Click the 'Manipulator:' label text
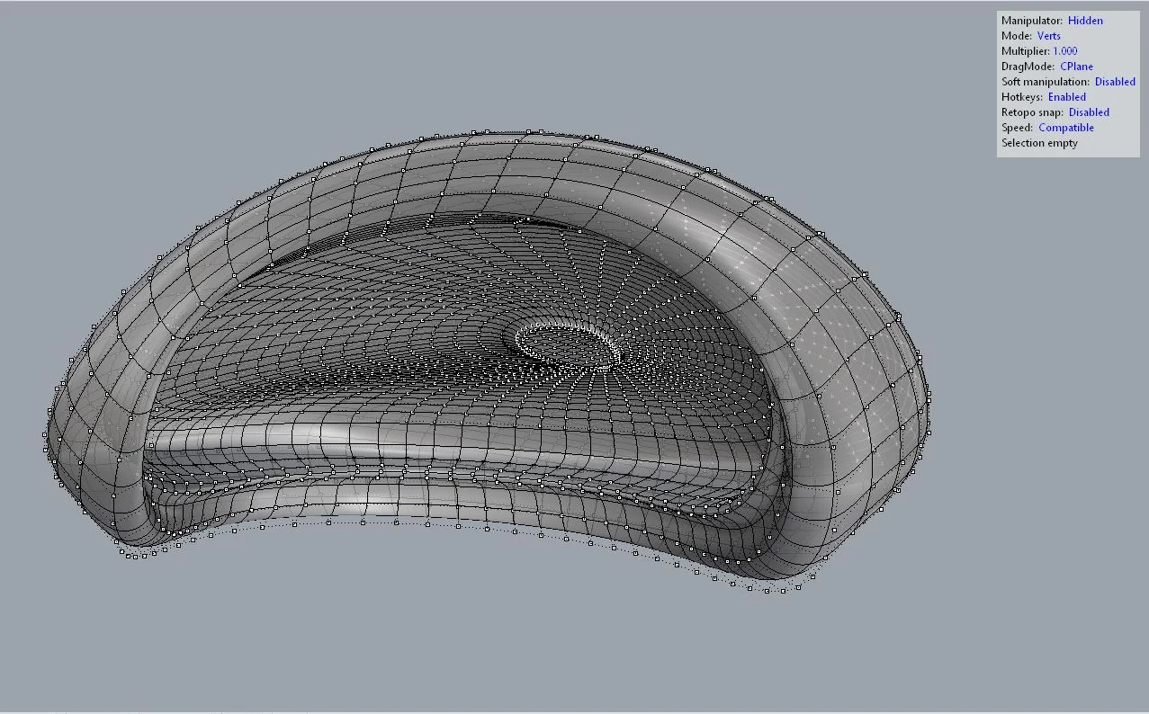The width and height of the screenshot is (1149, 714). pyautogui.click(x=1032, y=21)
